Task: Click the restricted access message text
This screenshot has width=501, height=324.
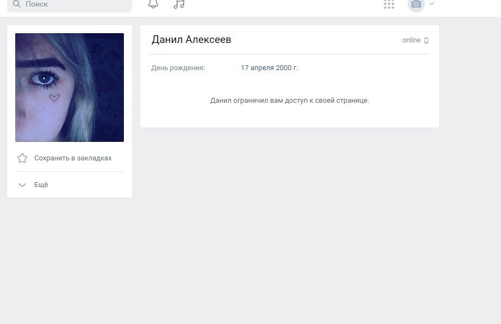Action: point(290,101)
